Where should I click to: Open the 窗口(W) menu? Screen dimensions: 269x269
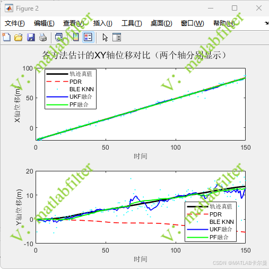[192, 23]
